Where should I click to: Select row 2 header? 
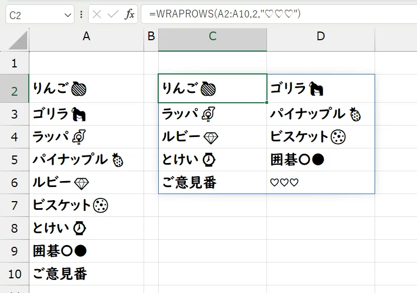click(x=14, y=89)
